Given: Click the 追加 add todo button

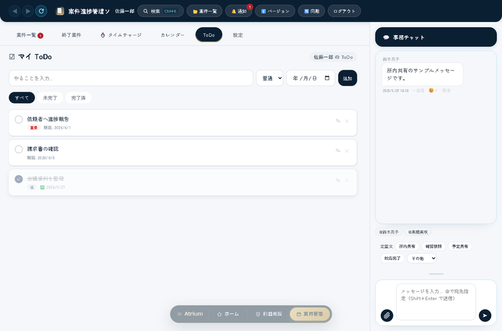Looking at the screenshot, I should click(x=348, y=78).
